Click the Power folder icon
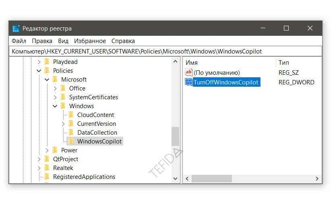Viewport: 331px width, 205px height. [x=55, y=150]
